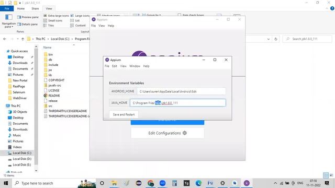Select include folder in file list
Image resolution: width=335 pixels, height=188 pixels.
click(x=51, y=65)
